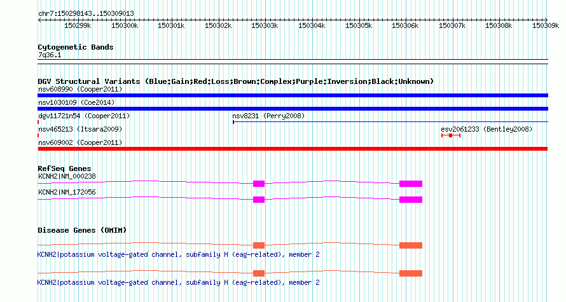The width and height of the screenshot is (566, 302).
Task: Click the large magenta exon of KCNH2|NM_172056
Action: pyautogui.click(x=411, y=200)
